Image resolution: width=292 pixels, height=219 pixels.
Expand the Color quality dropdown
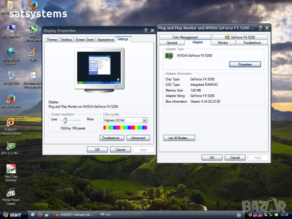click(145, 120)
